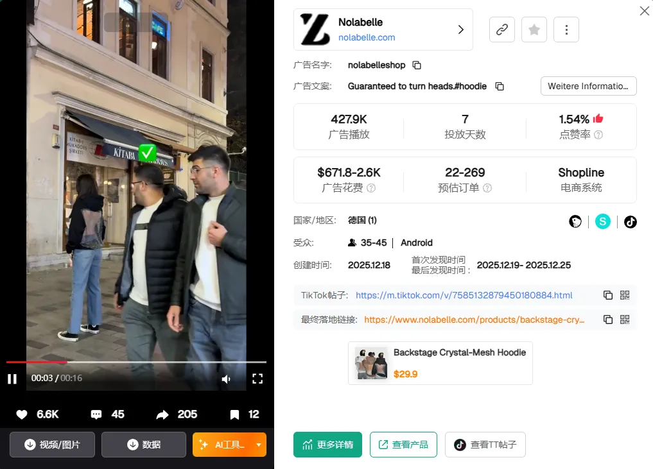
Task: Download the video/image
Action: pos(53,445)
